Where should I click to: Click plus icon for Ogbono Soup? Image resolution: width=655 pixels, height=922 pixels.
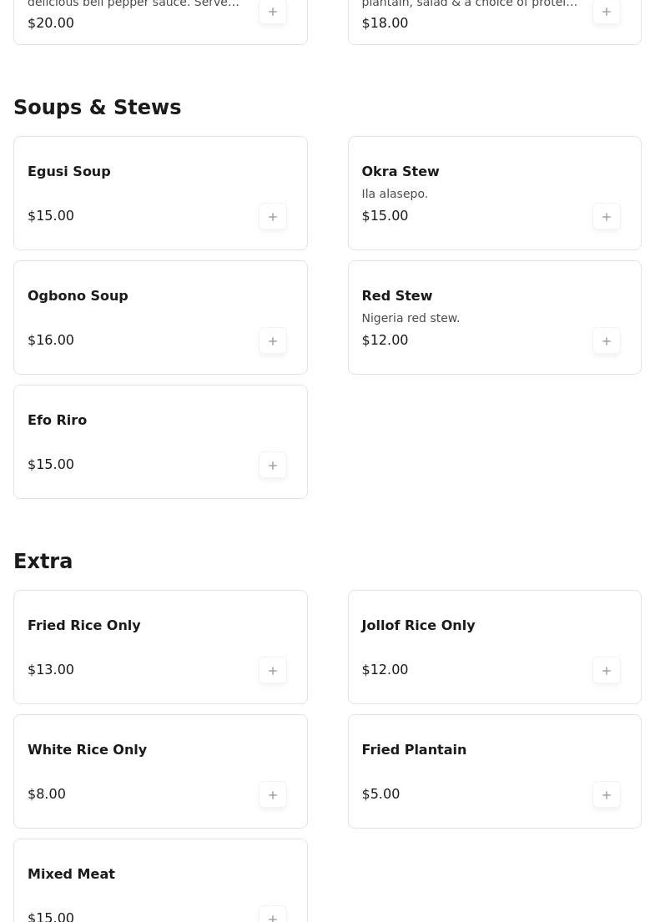pos(273,341)
